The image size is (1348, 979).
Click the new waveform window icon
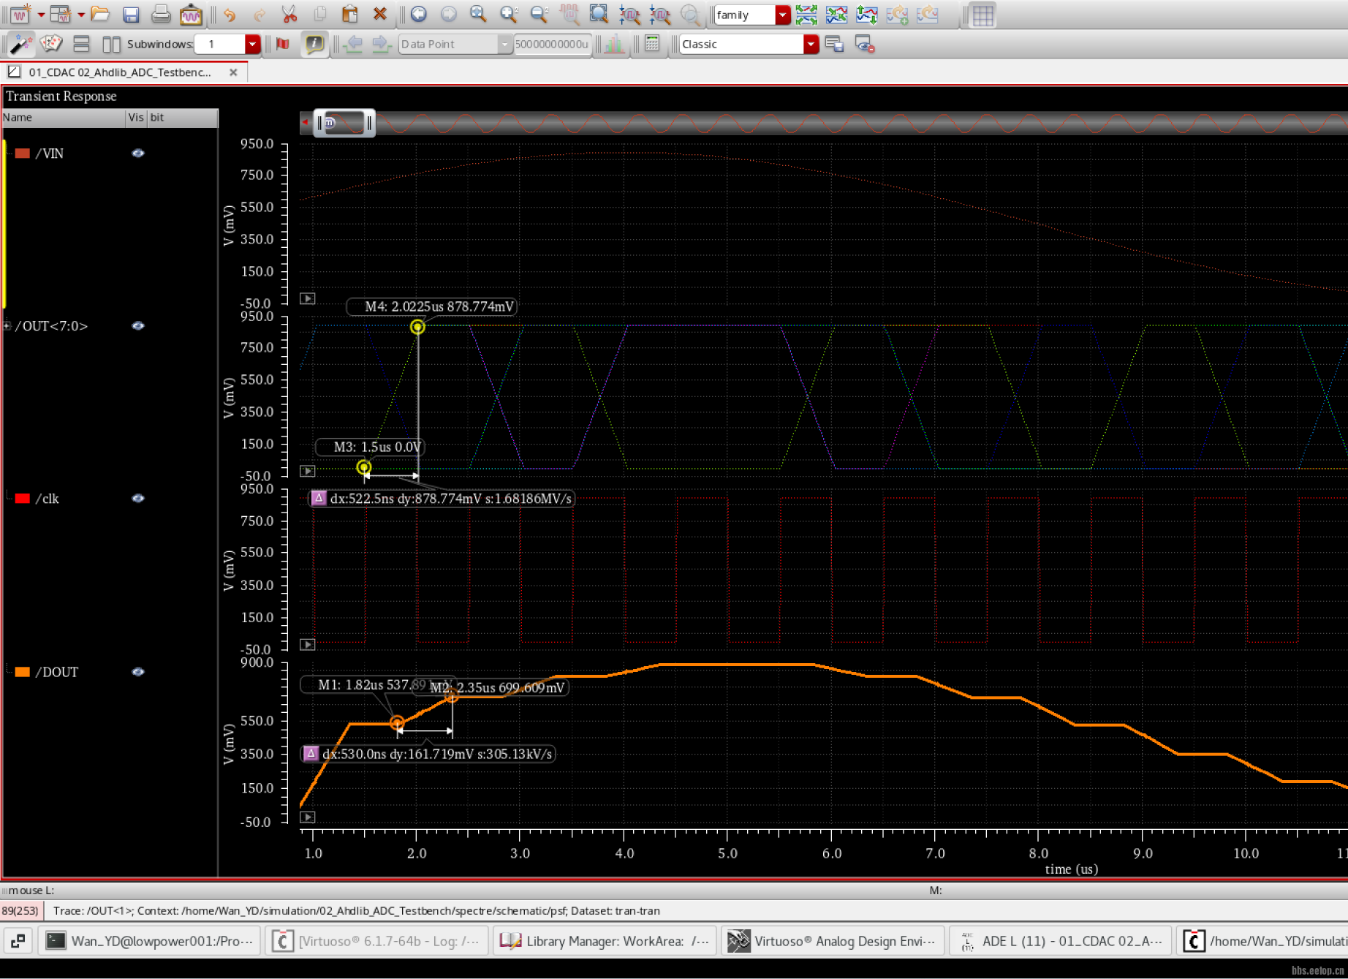[x=20, y=14]
